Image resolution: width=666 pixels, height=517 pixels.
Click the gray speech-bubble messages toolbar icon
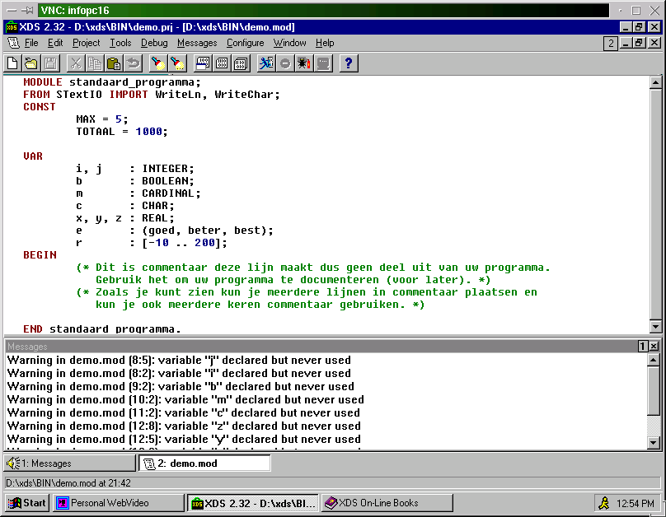323,63
